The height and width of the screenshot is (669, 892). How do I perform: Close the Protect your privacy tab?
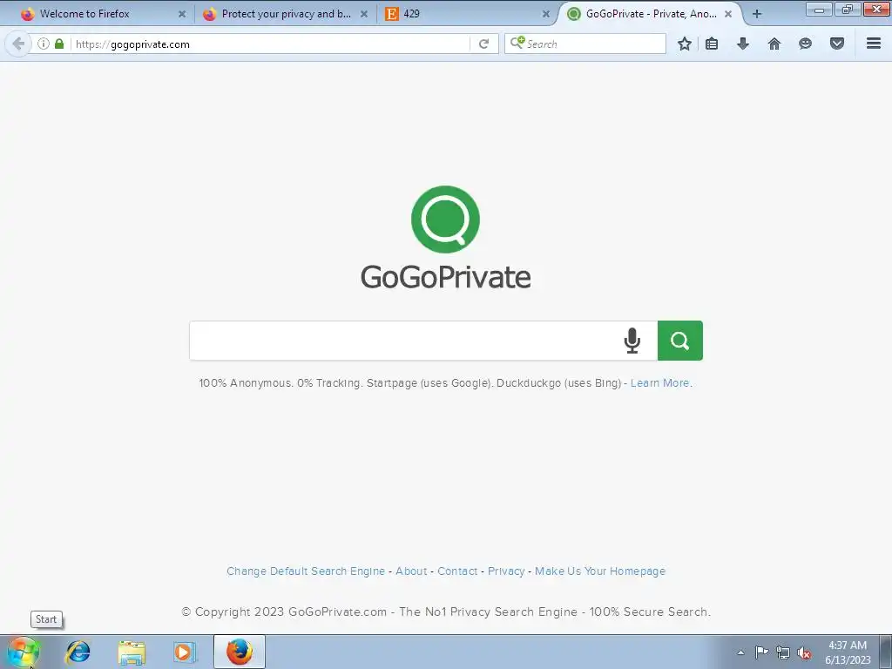[364, 14]
